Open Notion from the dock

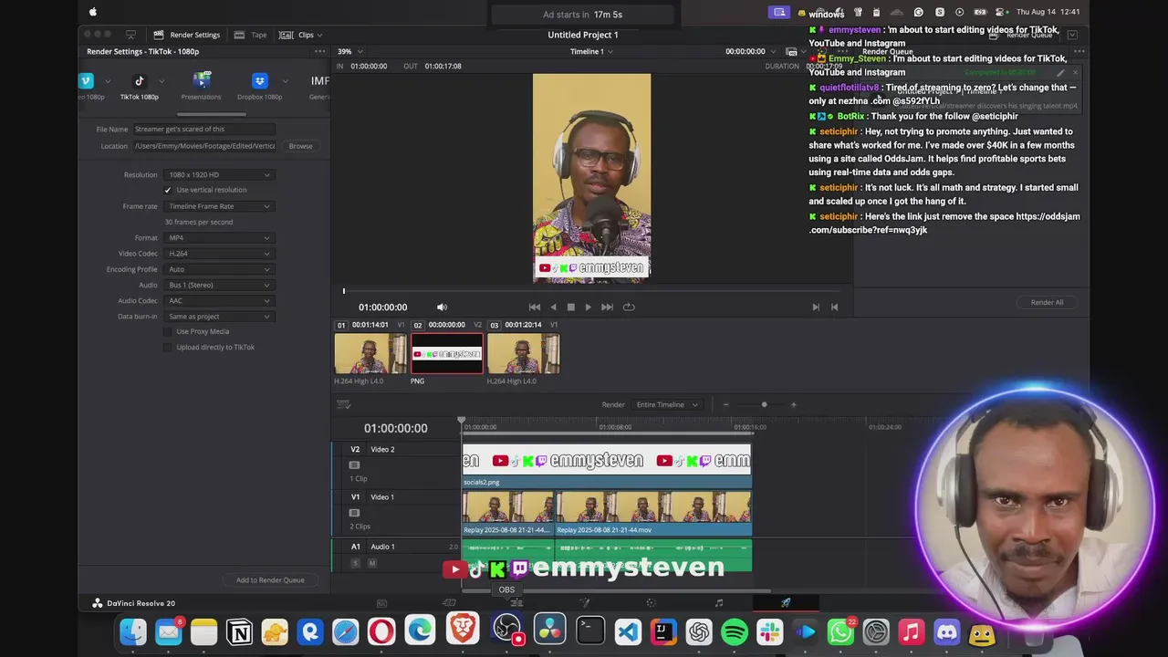[239, 631]
